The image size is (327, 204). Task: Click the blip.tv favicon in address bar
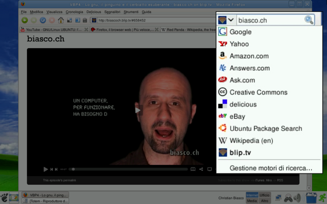click(x=94, y=20)
